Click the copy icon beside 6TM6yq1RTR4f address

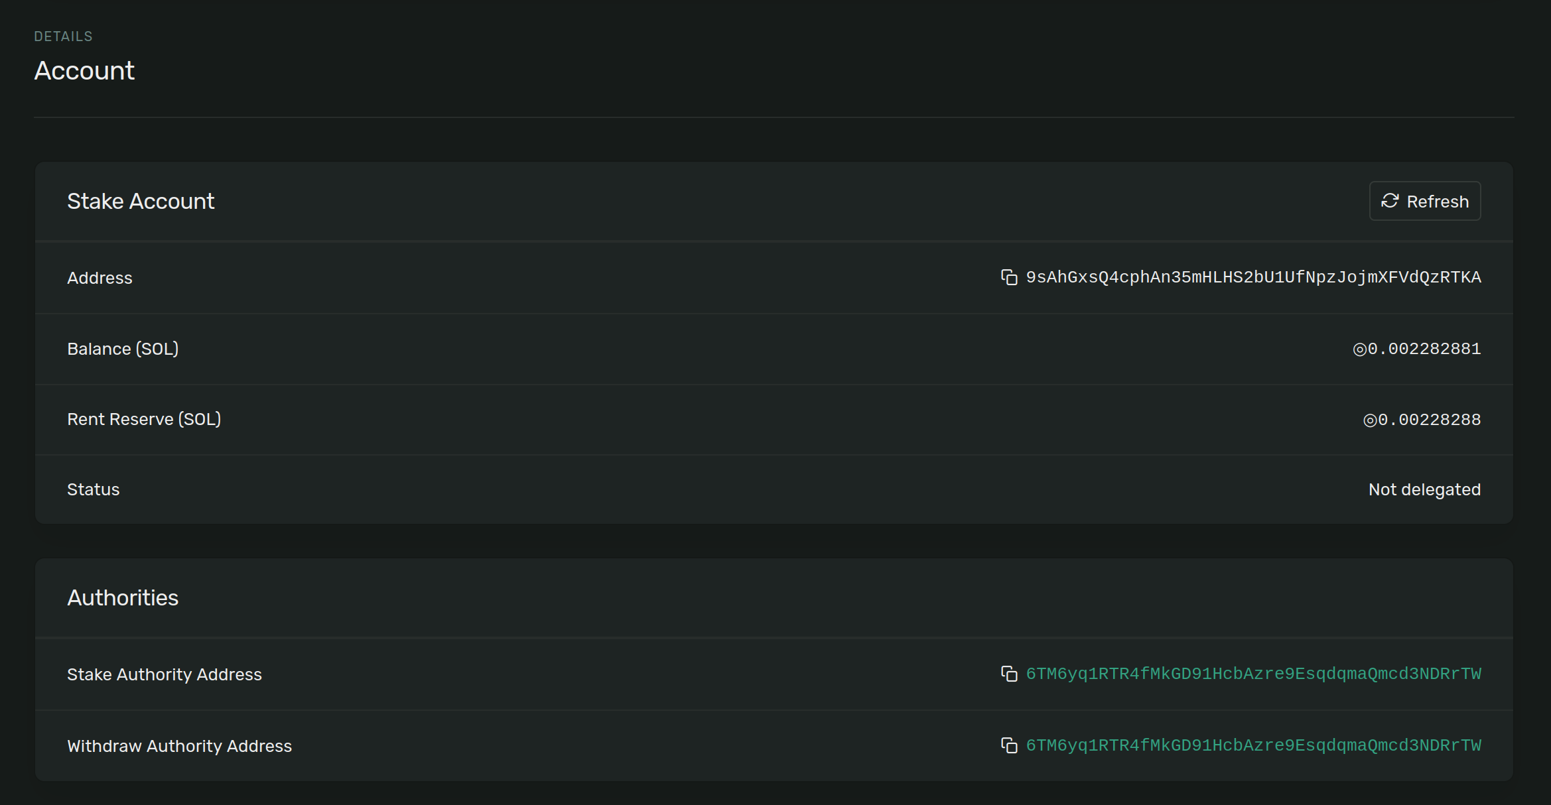click(x=1009, y=674)
